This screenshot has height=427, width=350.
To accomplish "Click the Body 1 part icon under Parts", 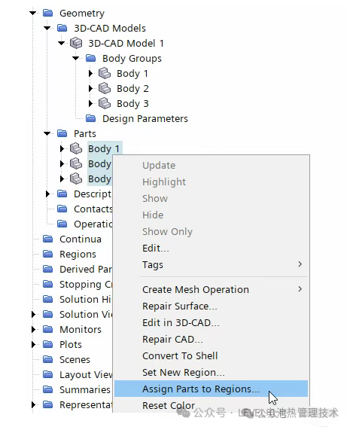I will [76, 148].
